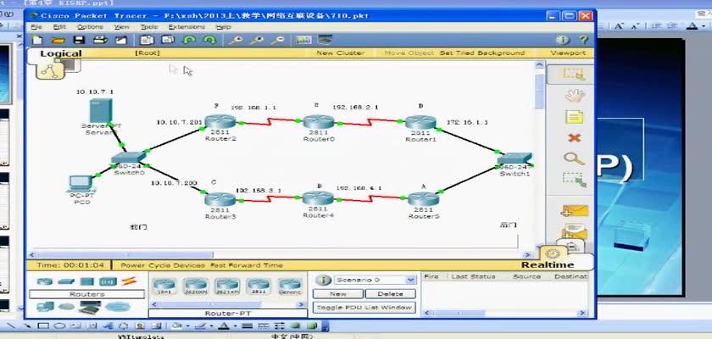This screenshot has height=339, width=712.
Task: Pick the Place Note tool
Action: (574, 117)
